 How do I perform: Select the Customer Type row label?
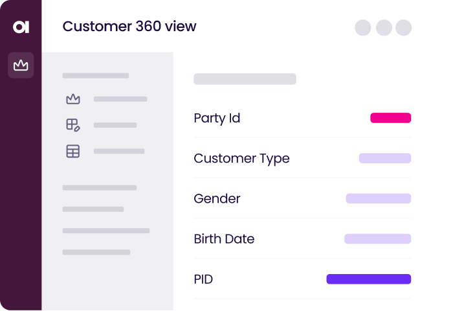coord(241,158)
